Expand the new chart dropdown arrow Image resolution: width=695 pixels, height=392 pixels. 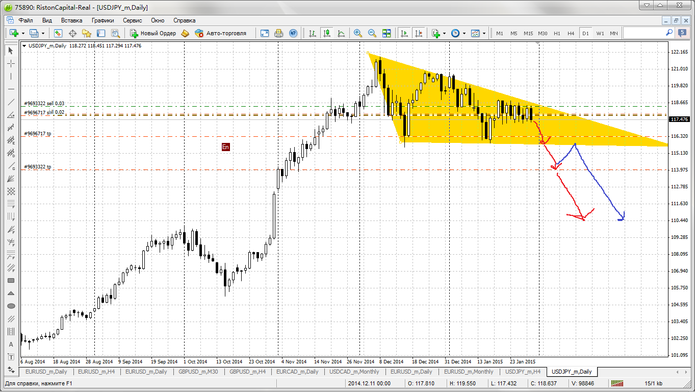22,33
